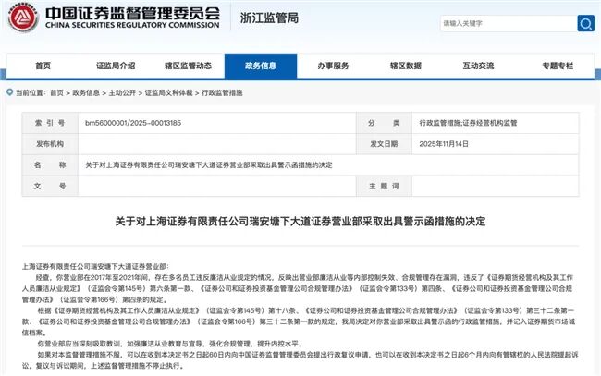Open the 办事服务 navigation tab
The image size is (601, 376).
333,66
